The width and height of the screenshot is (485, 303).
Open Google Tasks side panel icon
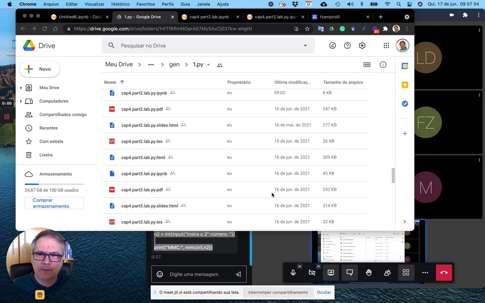tap(405, 104)
